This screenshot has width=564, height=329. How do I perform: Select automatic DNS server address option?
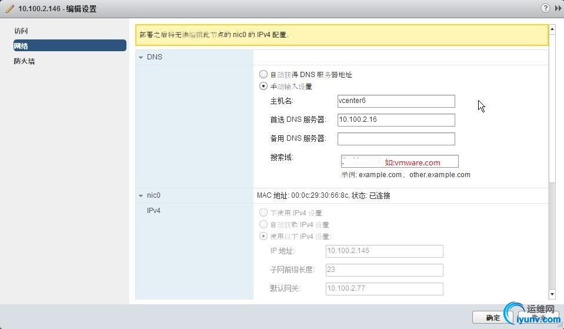(263, 74)
